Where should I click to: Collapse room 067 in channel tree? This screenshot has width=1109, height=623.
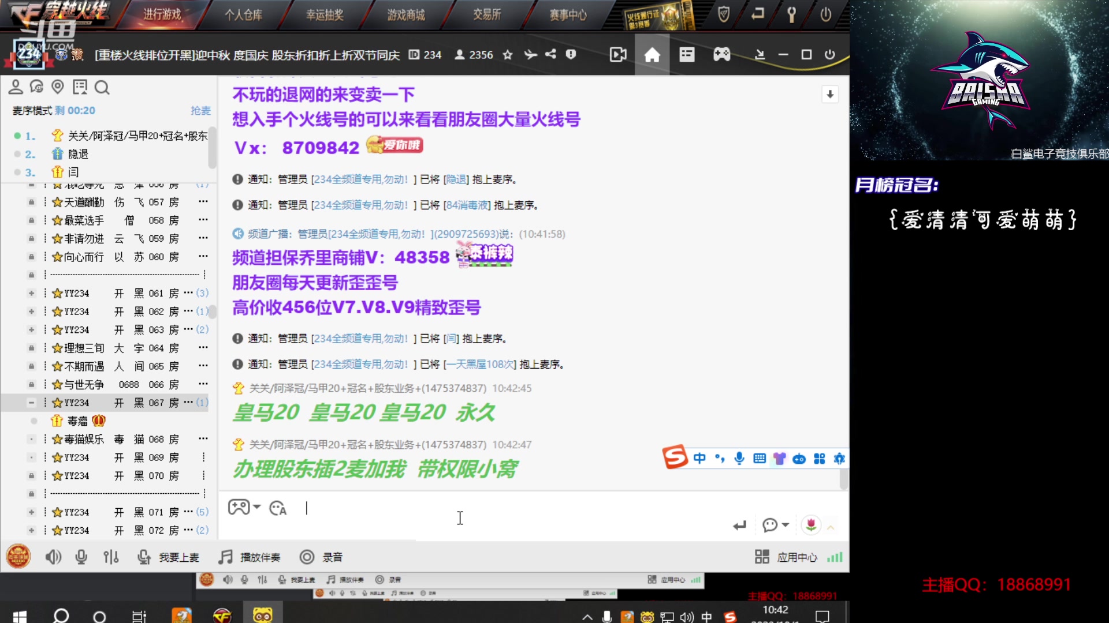coord(31,403)
